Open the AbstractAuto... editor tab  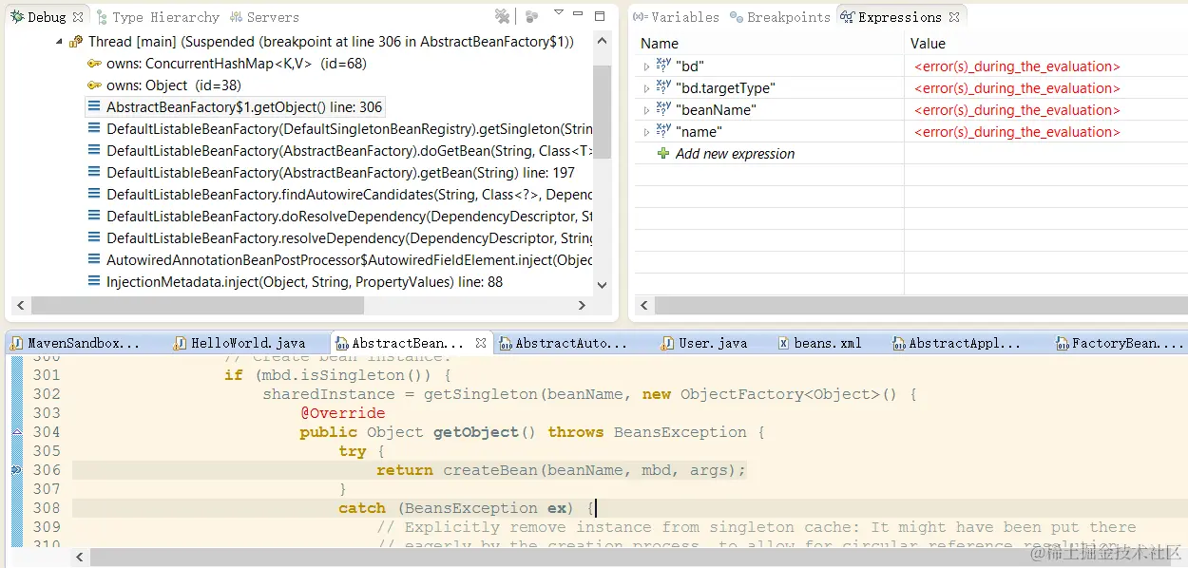point(564,343)
